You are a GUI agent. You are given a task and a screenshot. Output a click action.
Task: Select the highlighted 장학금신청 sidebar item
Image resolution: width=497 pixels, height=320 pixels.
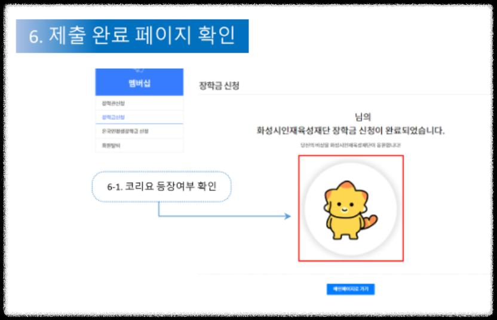139,117
